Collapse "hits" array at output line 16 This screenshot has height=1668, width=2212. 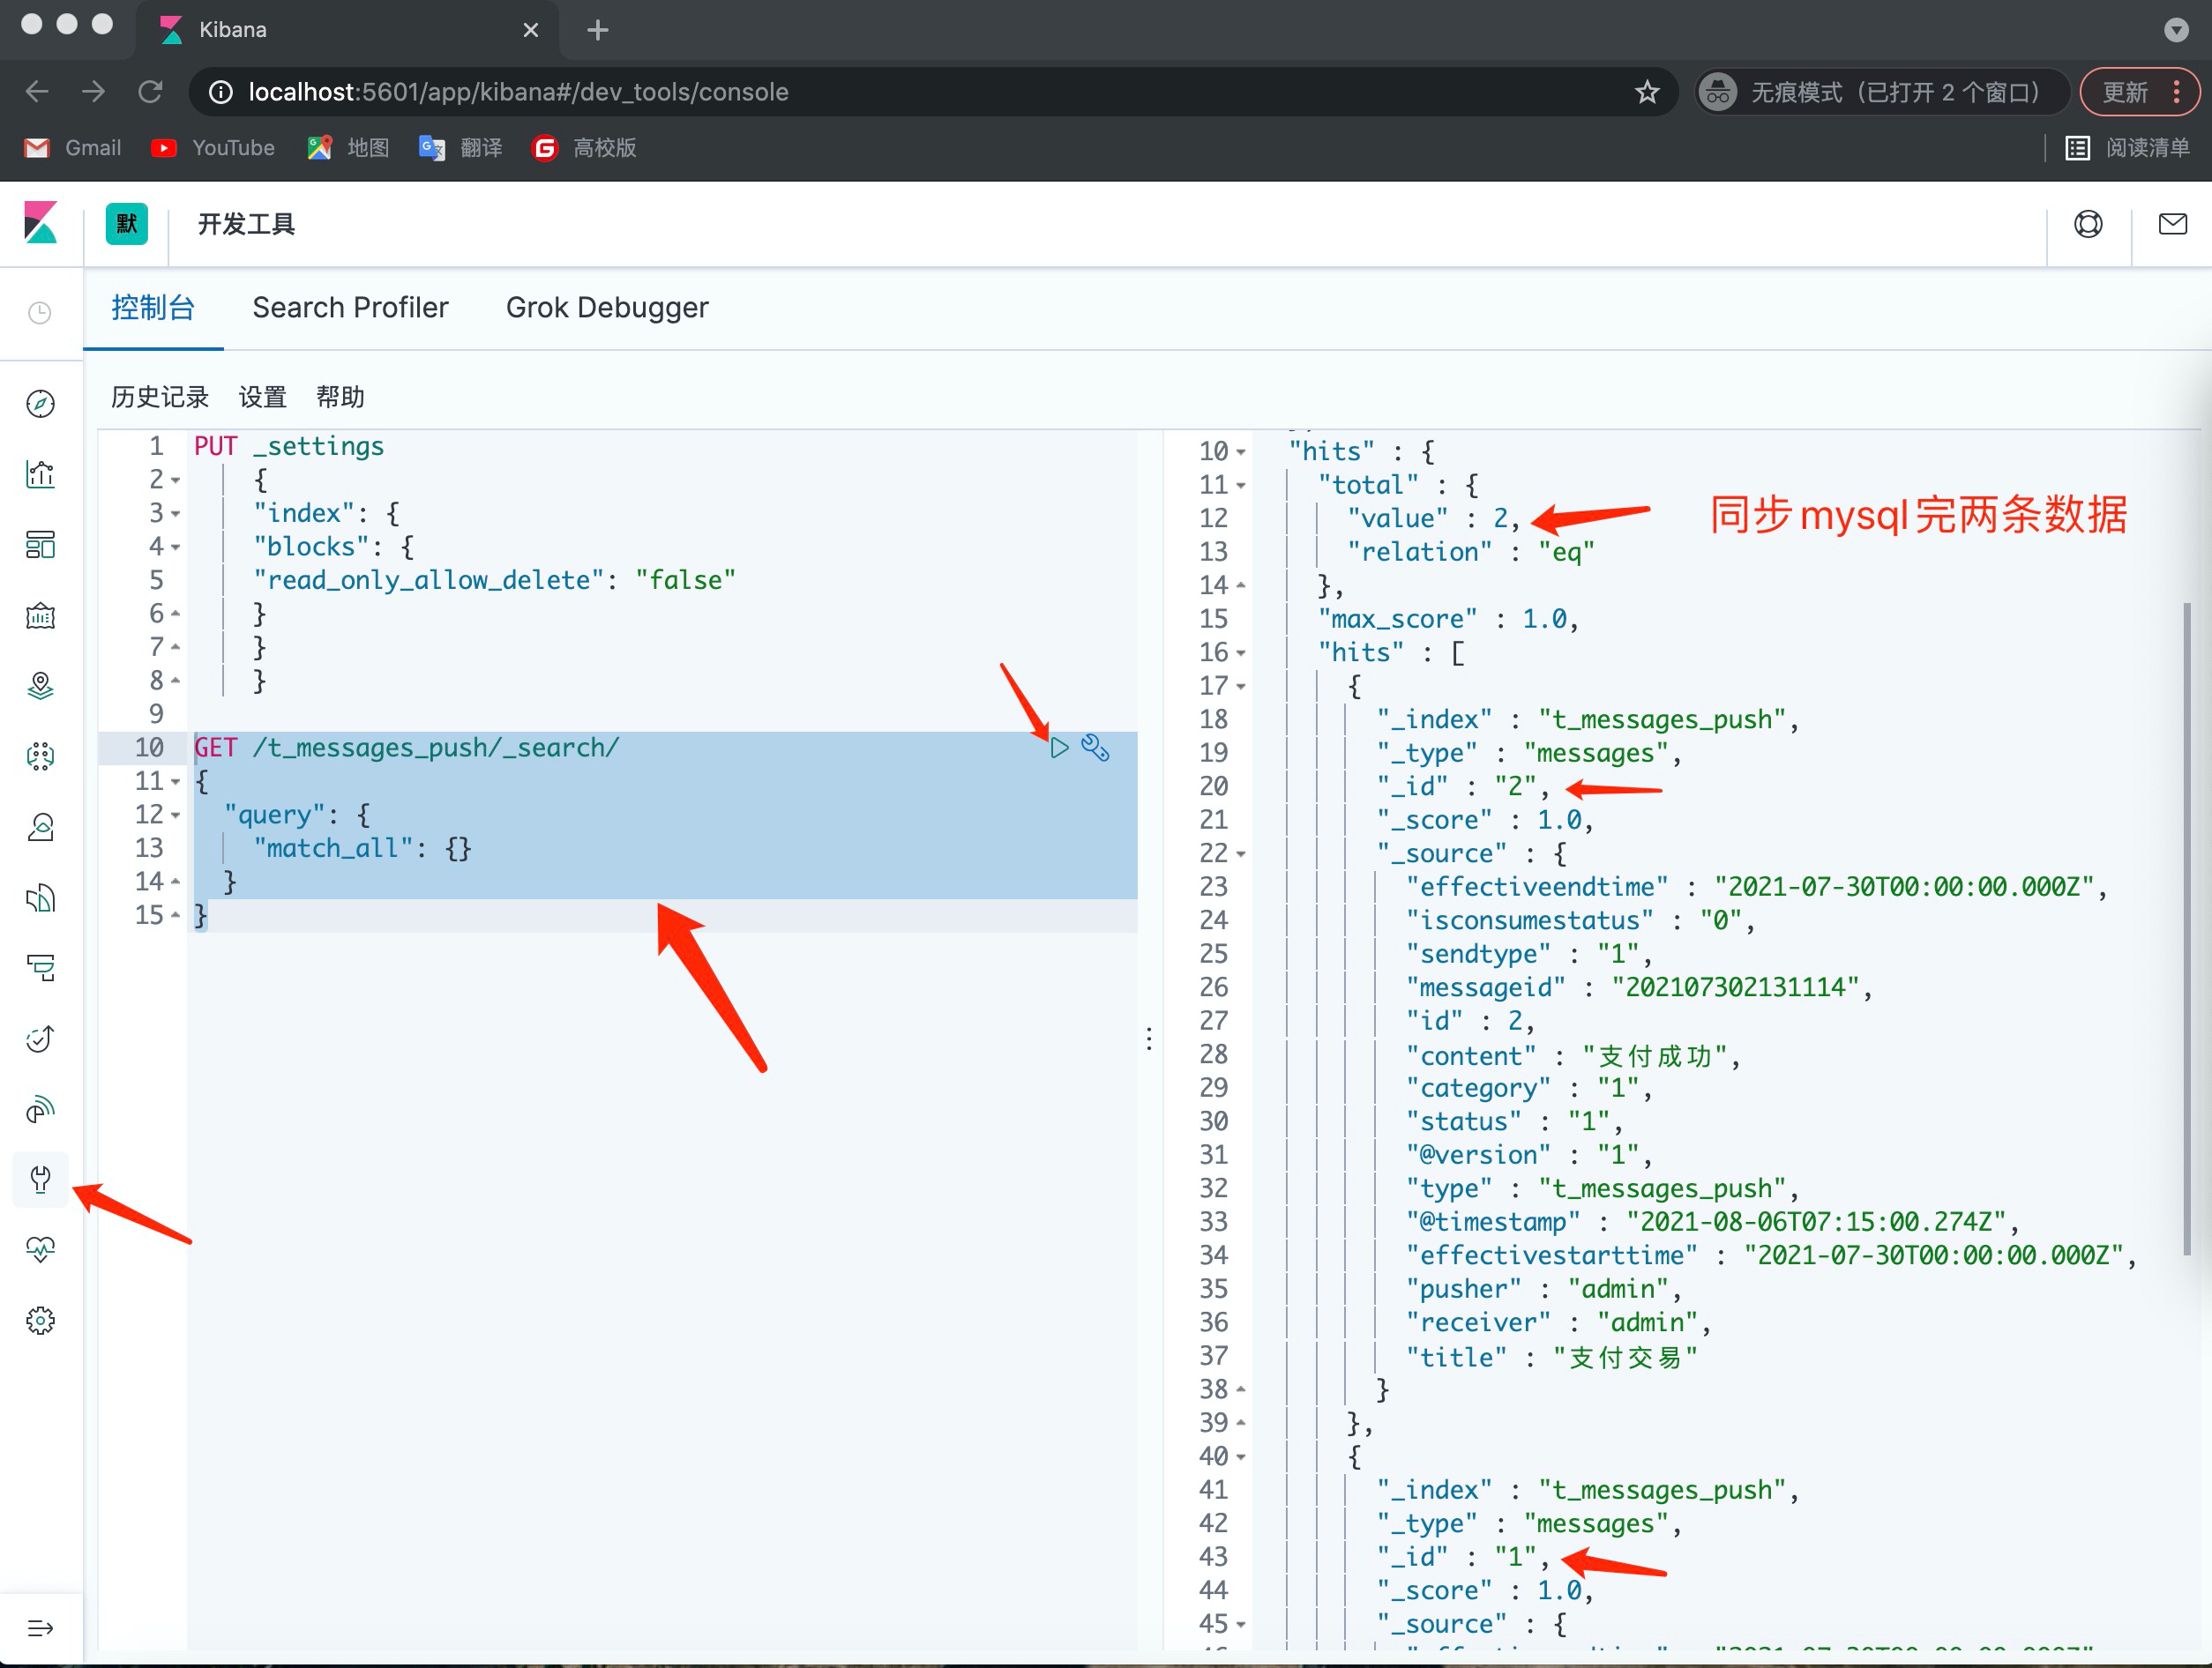[1241, 653]
